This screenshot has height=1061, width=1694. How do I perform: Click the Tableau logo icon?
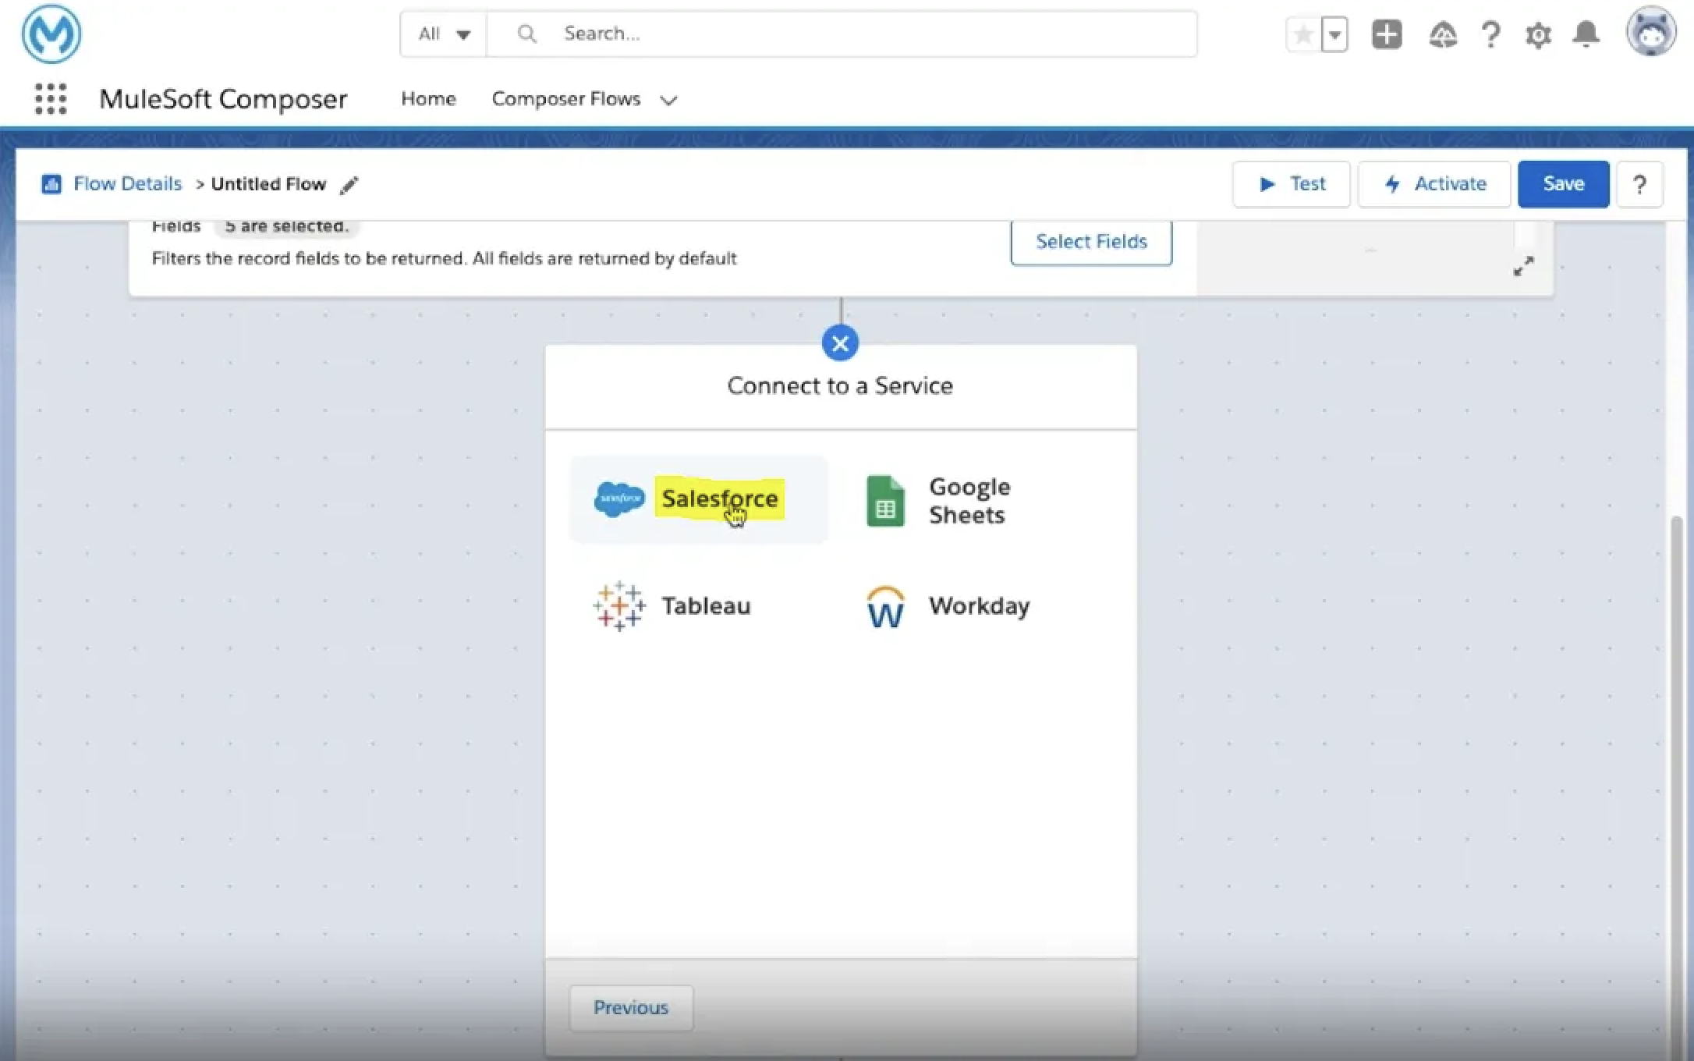click(x=619, y=606)
